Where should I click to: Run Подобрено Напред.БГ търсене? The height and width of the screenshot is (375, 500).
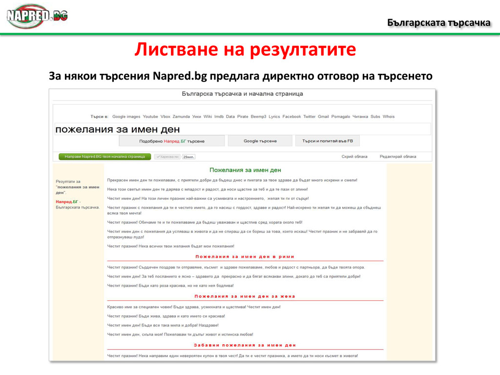point(172,141)
